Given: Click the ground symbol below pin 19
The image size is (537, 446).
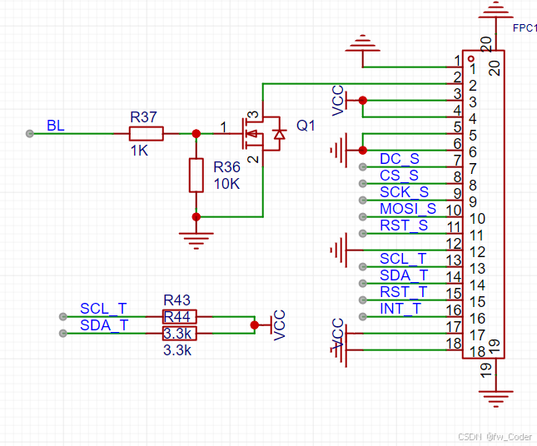Looking at the screenshot, I should [496, 399].
